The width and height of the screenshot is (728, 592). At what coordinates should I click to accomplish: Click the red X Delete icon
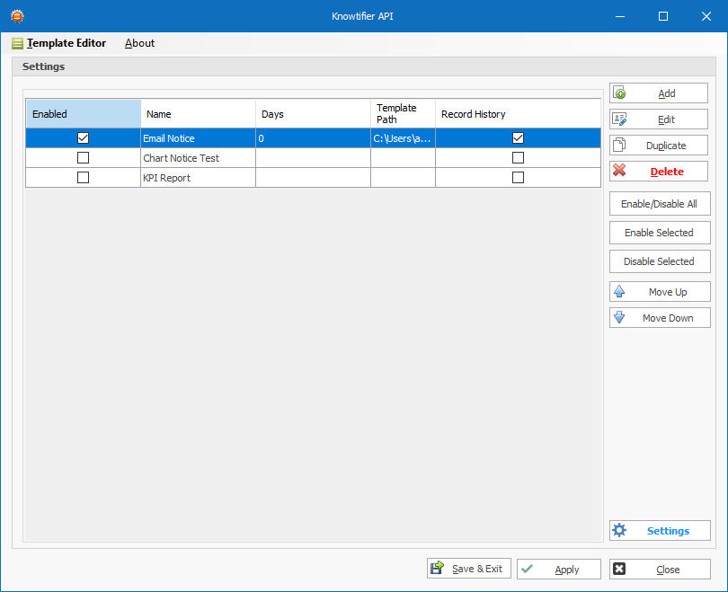(619, 171)
